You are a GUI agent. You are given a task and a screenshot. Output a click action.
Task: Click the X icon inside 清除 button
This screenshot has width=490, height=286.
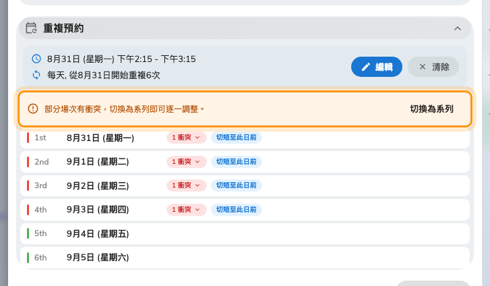(x=423, y=67)
